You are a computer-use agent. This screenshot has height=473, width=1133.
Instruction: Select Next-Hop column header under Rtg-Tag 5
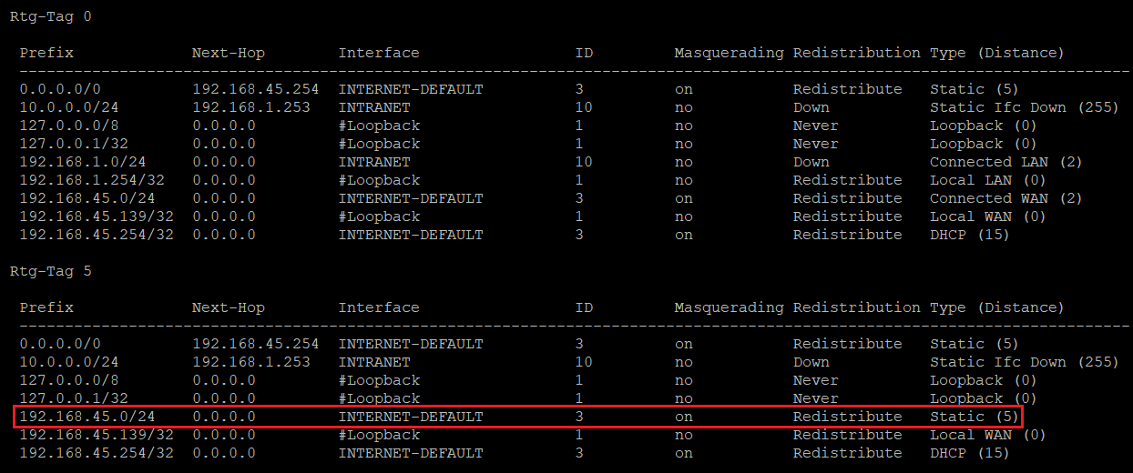(x=228, y=307)
